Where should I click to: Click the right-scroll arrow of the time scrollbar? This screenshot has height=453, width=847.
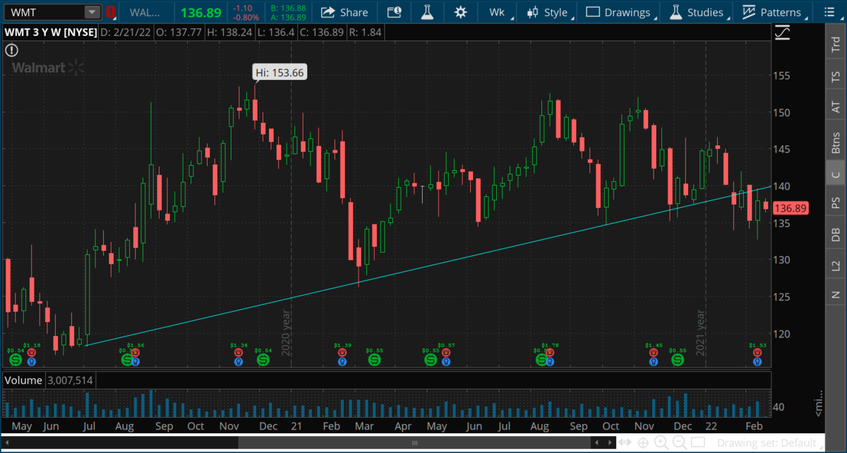click(611, 443)
